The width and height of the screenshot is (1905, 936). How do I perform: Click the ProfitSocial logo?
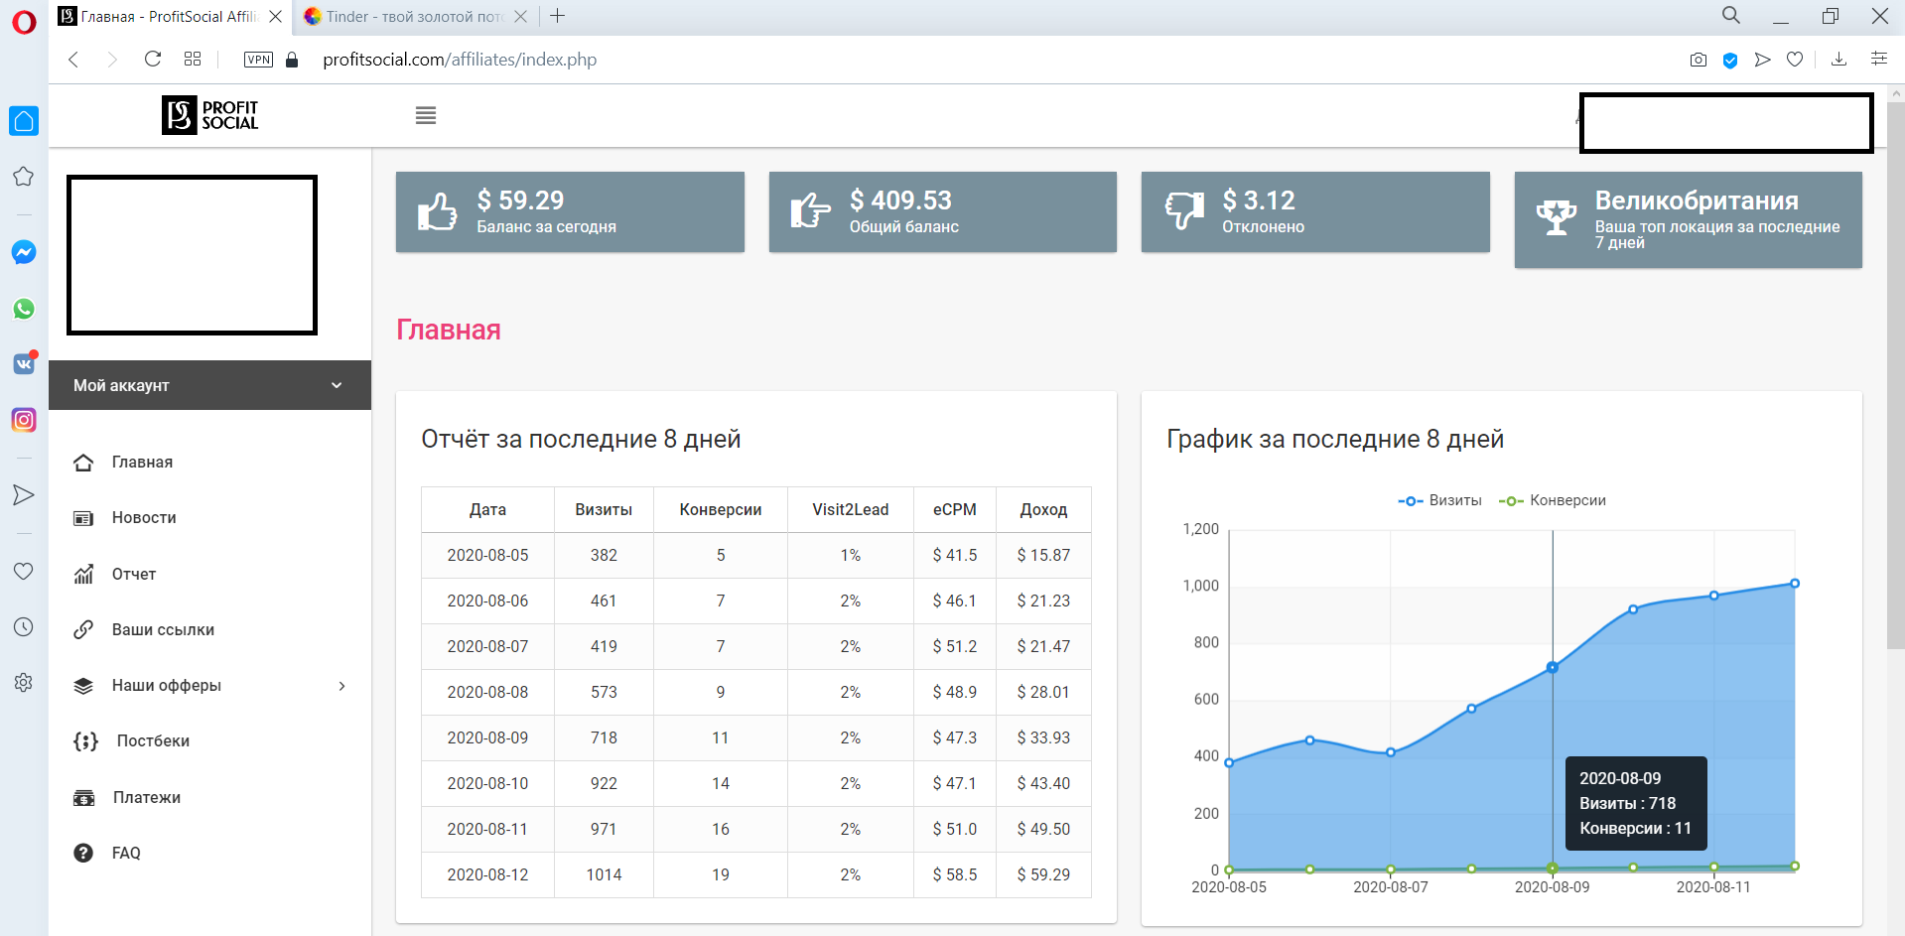(x=210, y=115)
